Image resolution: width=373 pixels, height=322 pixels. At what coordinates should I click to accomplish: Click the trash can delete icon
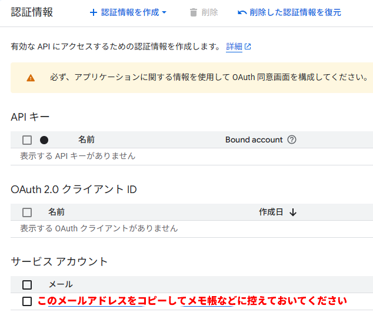pyautogui.click(x=194, y=12)
